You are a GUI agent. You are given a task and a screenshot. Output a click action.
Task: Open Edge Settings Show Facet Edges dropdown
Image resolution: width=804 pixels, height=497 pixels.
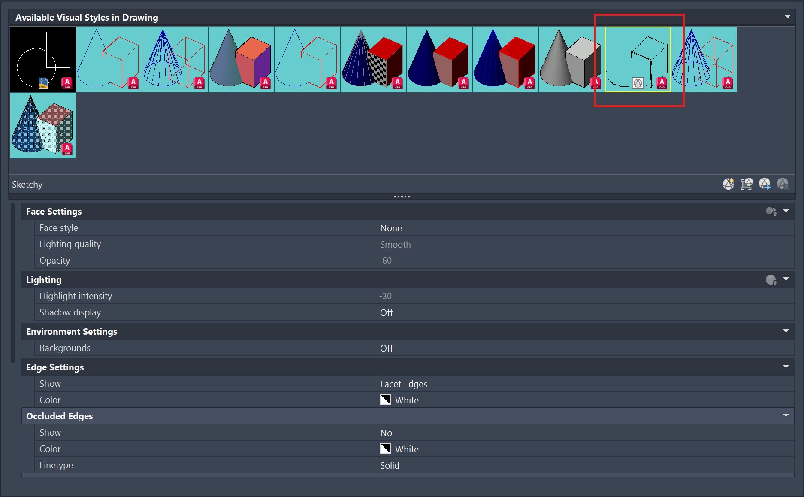[x=585, y=384]
